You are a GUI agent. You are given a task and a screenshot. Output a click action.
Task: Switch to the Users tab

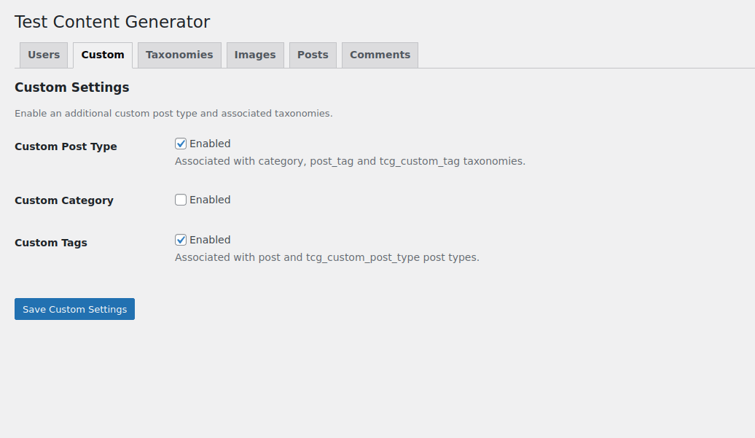(44, 55)
